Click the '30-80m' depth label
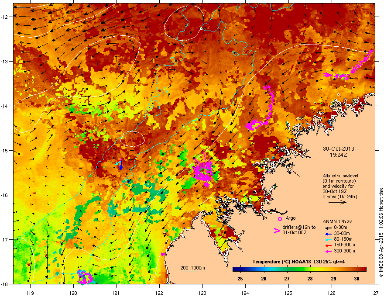The width and height of the screenshot is (384, 297). [342, 234]
